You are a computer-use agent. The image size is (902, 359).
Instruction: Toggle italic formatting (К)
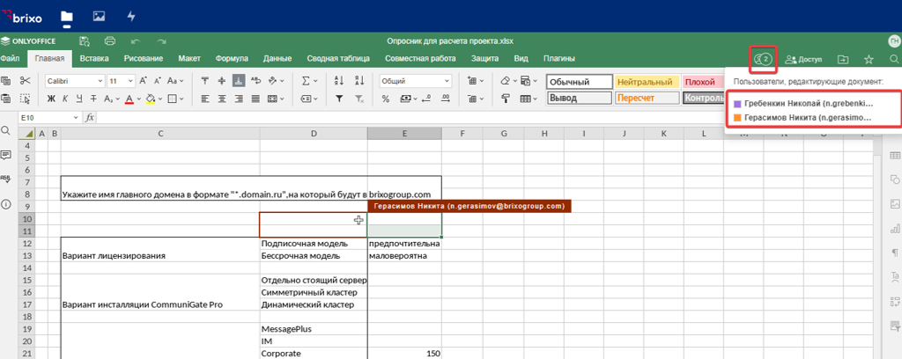tap(65, 99)
